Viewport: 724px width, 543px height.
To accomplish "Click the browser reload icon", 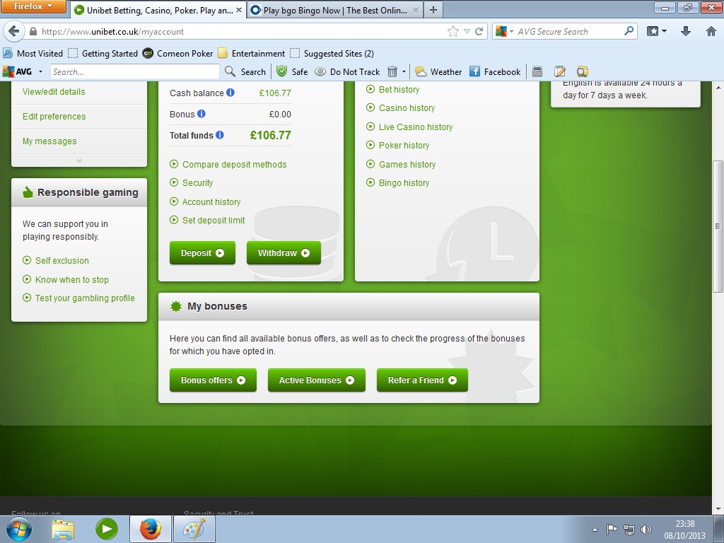I will pos(479,32).
